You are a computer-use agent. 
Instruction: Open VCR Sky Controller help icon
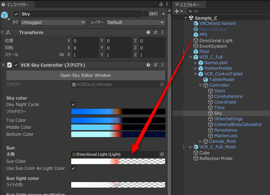point(148,65)
